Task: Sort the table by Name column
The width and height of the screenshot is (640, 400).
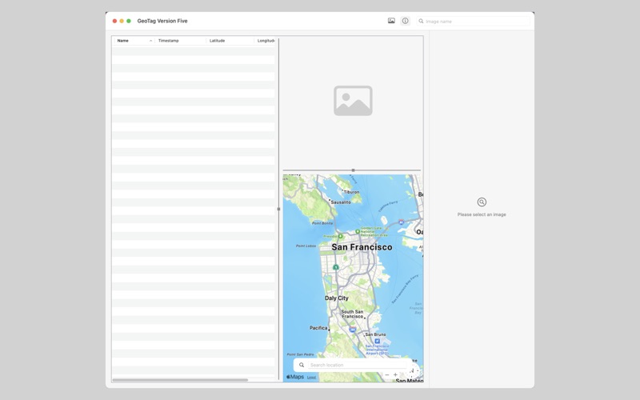Action: (x=134, y=41)
